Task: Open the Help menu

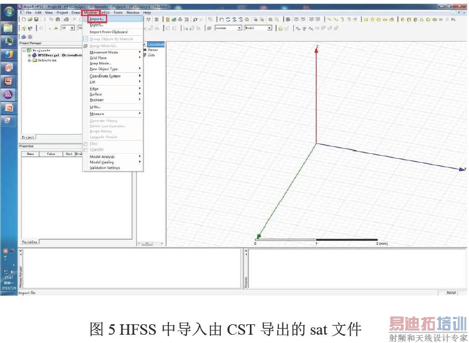Action: point(147,12)
